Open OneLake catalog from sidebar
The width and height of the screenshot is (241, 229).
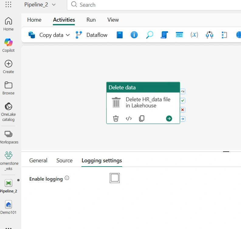9,112
